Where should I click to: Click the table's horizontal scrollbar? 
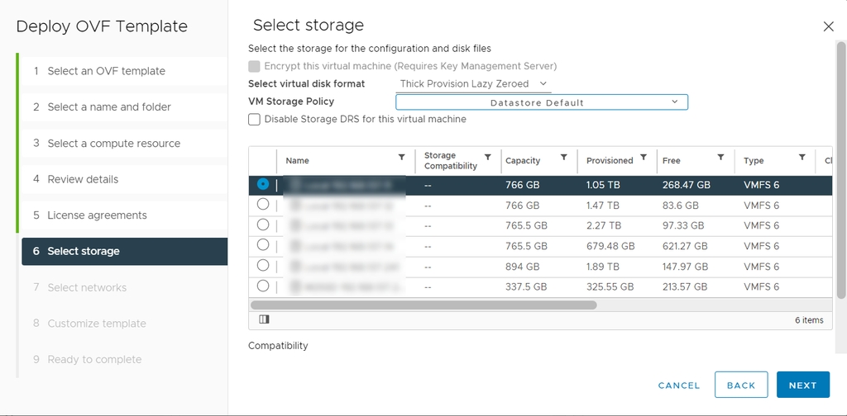(423, 305)
